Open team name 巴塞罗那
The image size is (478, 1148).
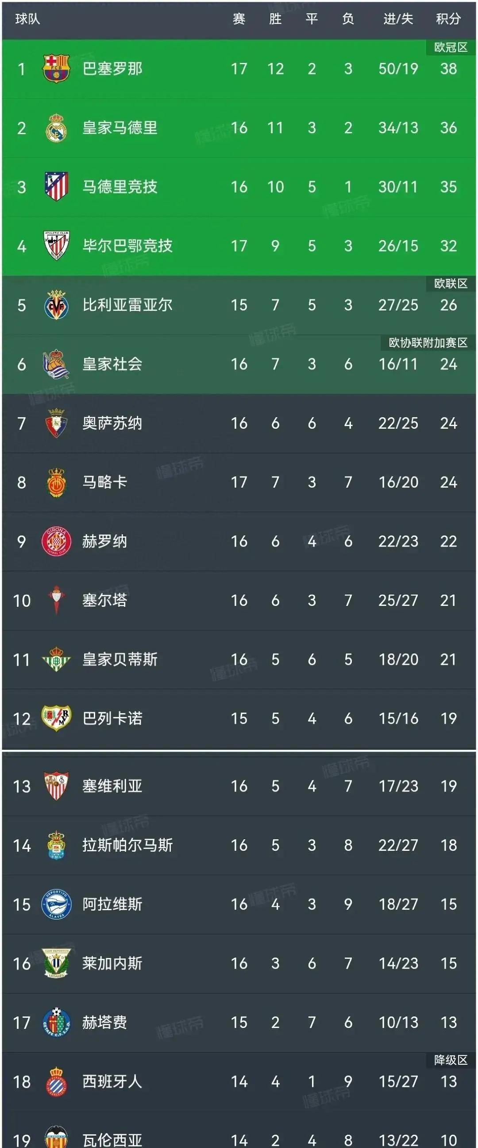[x=112, y=69]
